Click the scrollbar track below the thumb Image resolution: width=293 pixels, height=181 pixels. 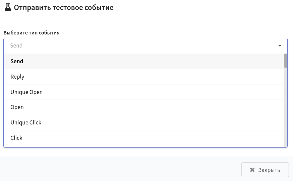pos(285,107)
